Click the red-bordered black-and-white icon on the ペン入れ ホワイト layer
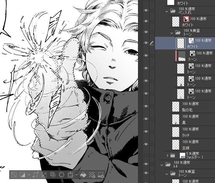The width and height of the screenshot is (215, 183). [186, 19]
